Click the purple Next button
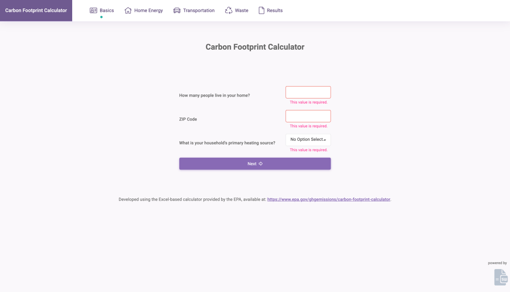 (x=255, y=164)
